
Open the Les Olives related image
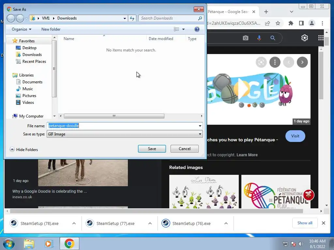(x=204, y=191)
